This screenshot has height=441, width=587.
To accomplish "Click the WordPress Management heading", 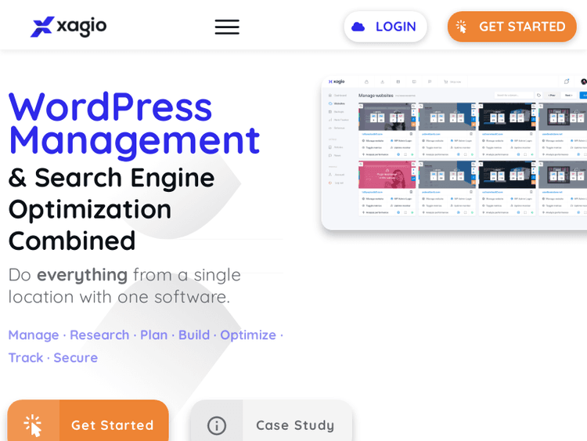I will 133,123.
